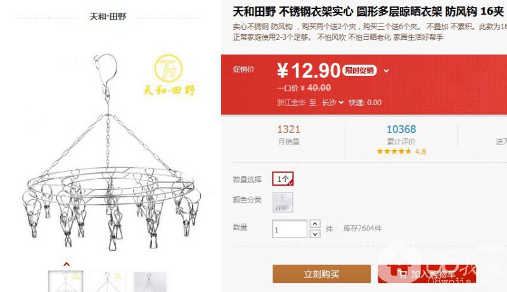This screenshot has width=507, height=292.
Task: Select the 1个 quantity option
Action: (x=283, y=179)
